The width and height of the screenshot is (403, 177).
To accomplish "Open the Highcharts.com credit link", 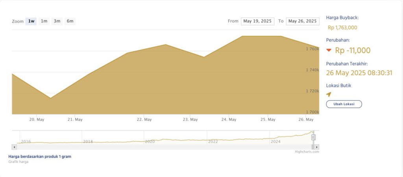I will 307,151.
